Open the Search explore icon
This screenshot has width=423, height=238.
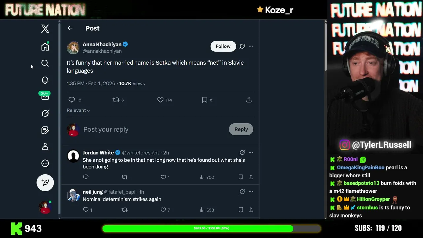45,63
